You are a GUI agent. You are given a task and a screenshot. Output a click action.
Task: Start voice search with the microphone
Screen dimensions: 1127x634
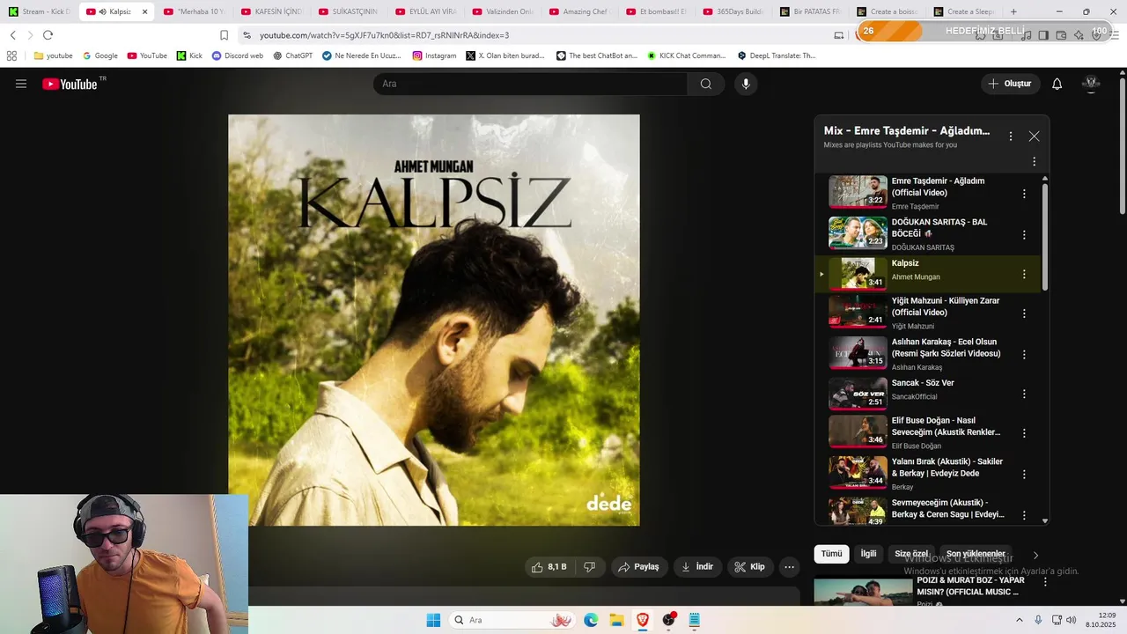(746, 84)
